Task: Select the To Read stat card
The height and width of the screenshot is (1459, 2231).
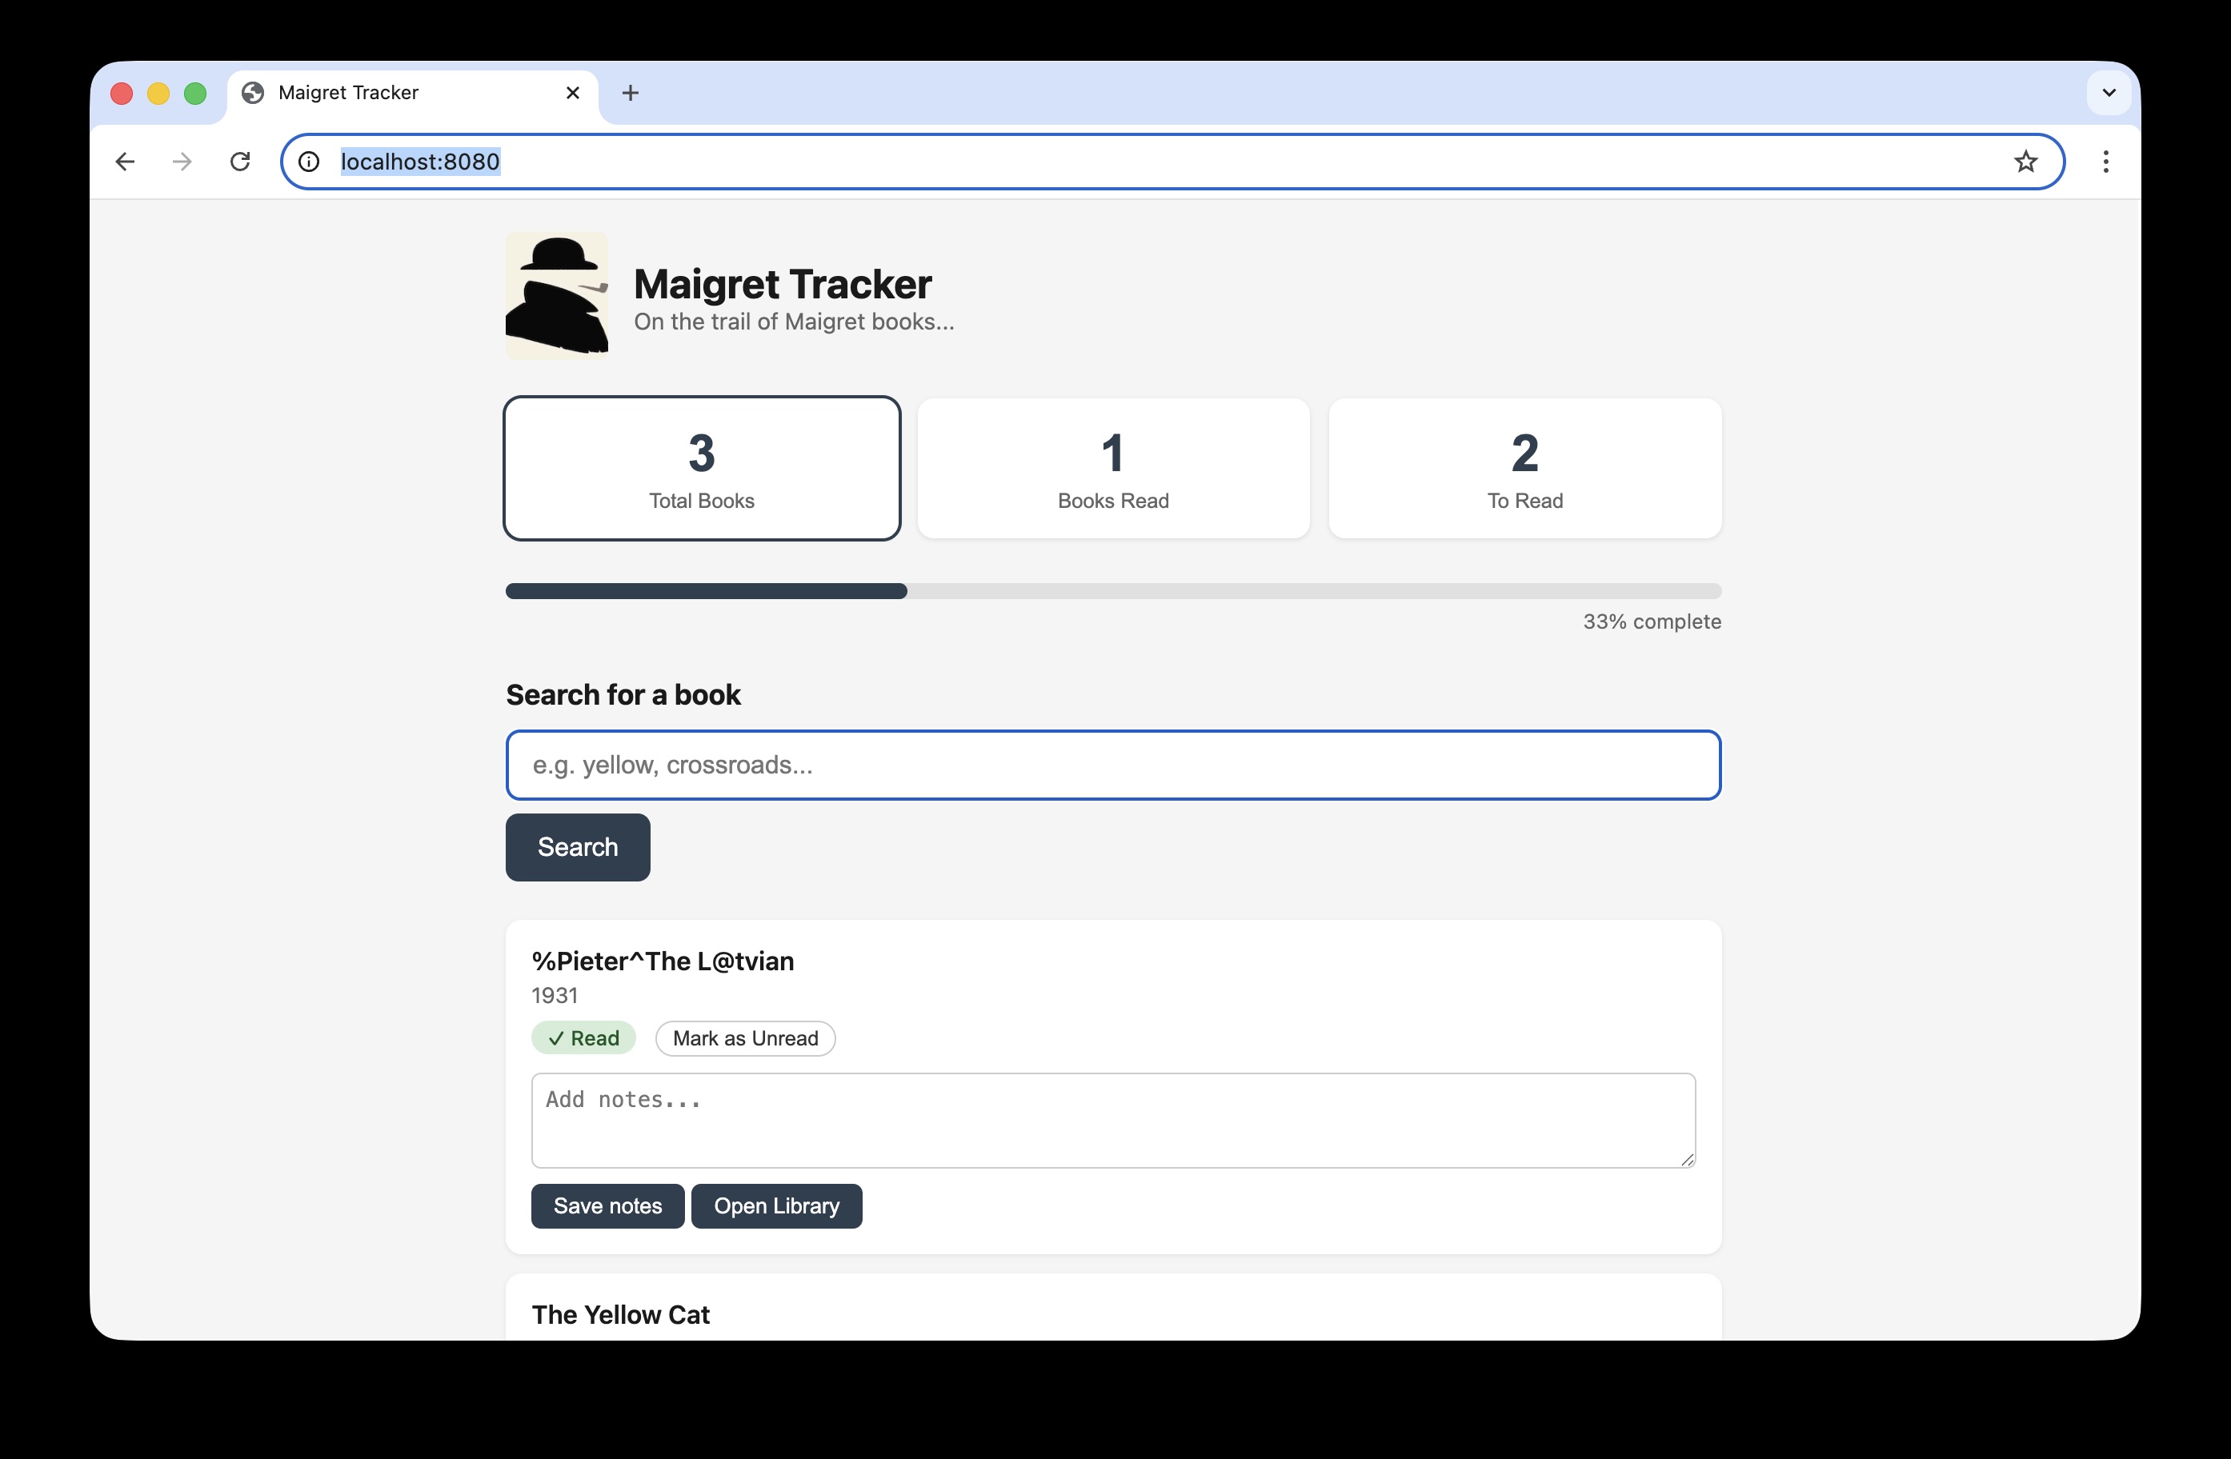Action: [1524, 469]
